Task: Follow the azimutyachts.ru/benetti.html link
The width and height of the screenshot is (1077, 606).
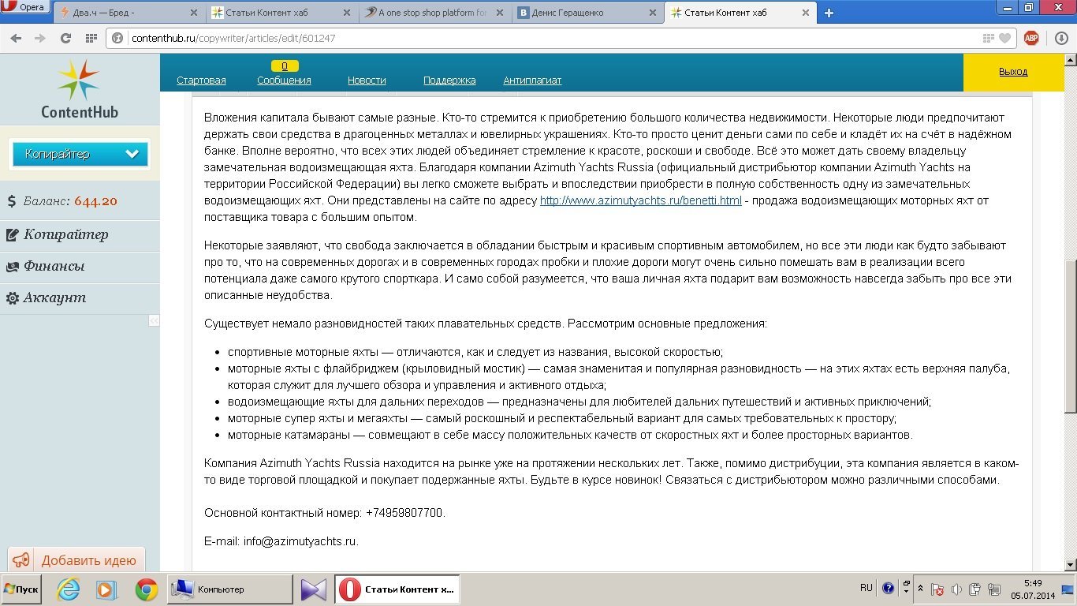Action: pyautogui.click(x=640, y=200)
